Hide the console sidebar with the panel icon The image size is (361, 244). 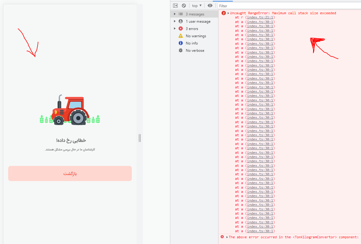click(175, 5)
